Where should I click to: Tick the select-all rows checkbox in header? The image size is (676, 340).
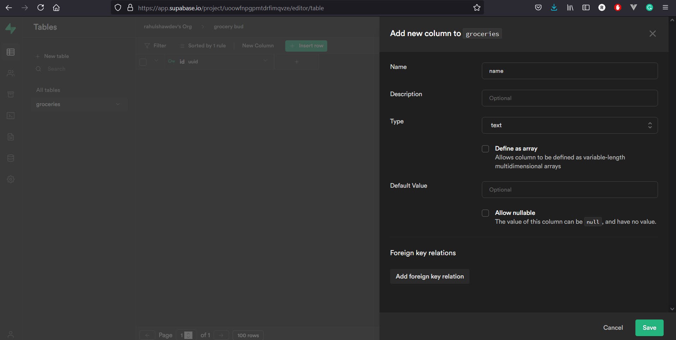coord(143,62)
